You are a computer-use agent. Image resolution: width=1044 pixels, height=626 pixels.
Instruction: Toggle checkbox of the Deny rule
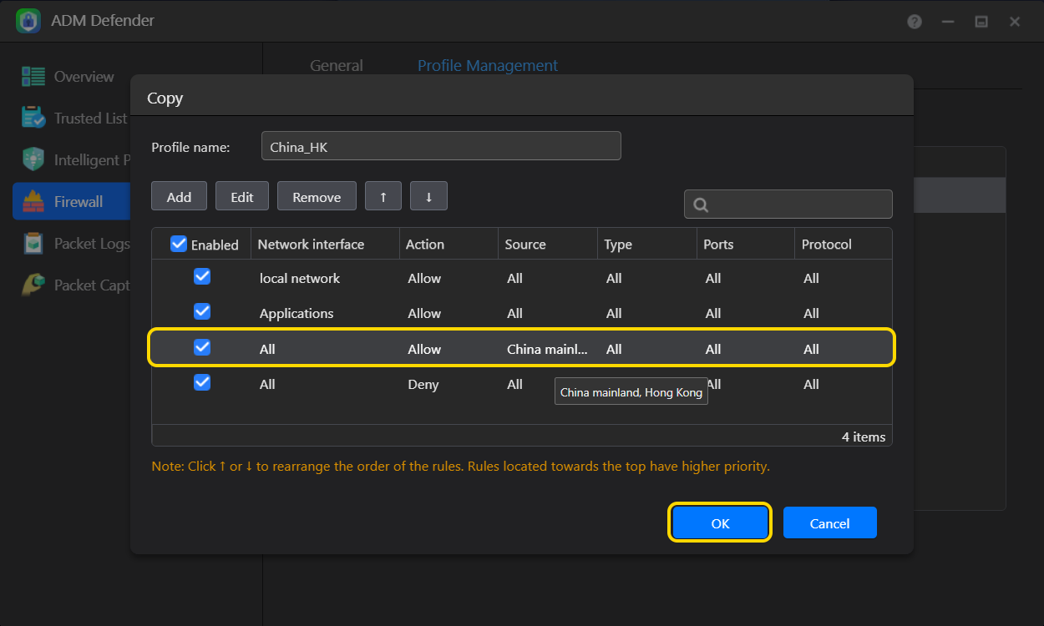[x=202, y=382]
